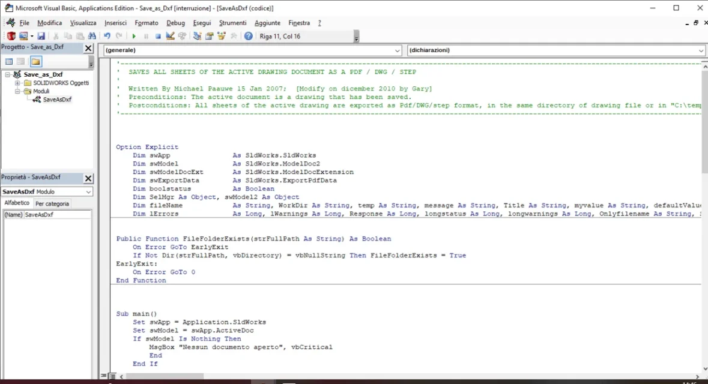Open toolbar options overflow arrow
Screen dimensions: 708x384
(x=356, y=37)
